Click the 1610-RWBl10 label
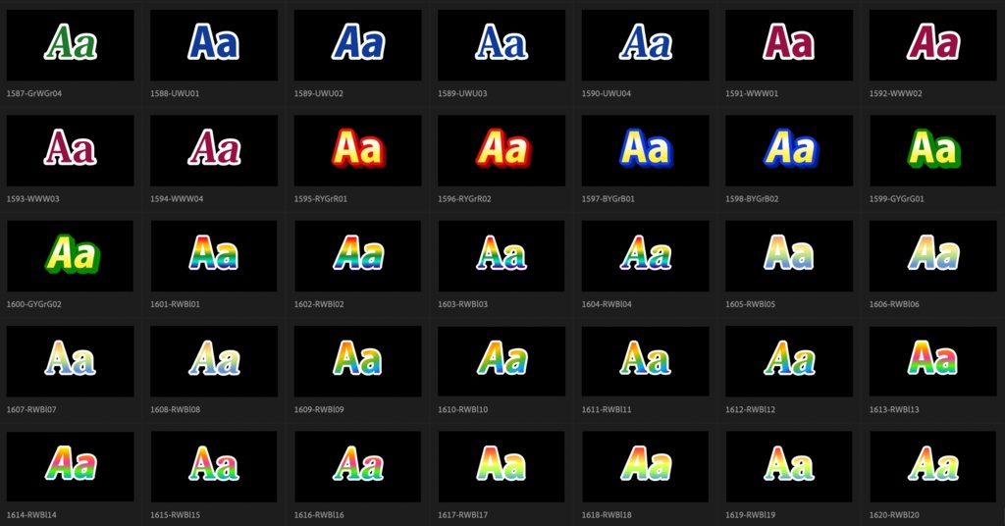The width and height of the screenshot is (1005, 526). [x=463, y=409]
